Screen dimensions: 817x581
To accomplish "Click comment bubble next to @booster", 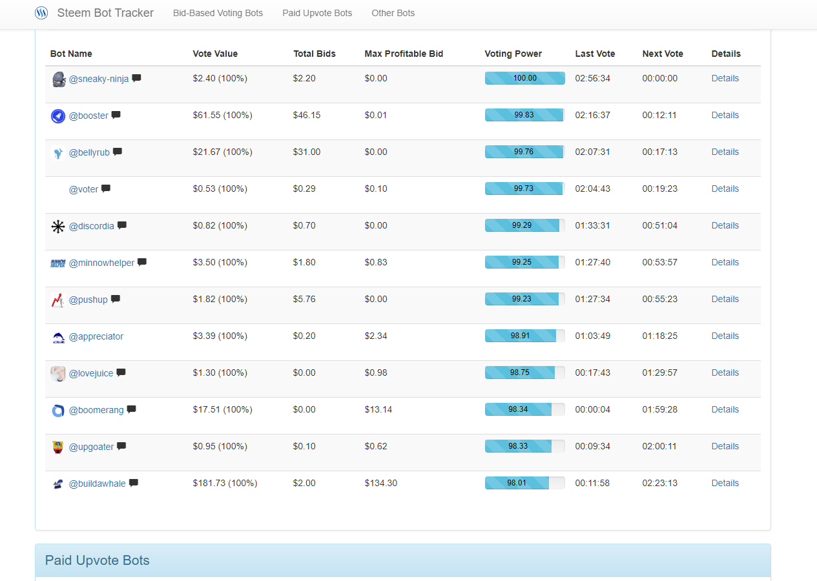I will [116, 115].
